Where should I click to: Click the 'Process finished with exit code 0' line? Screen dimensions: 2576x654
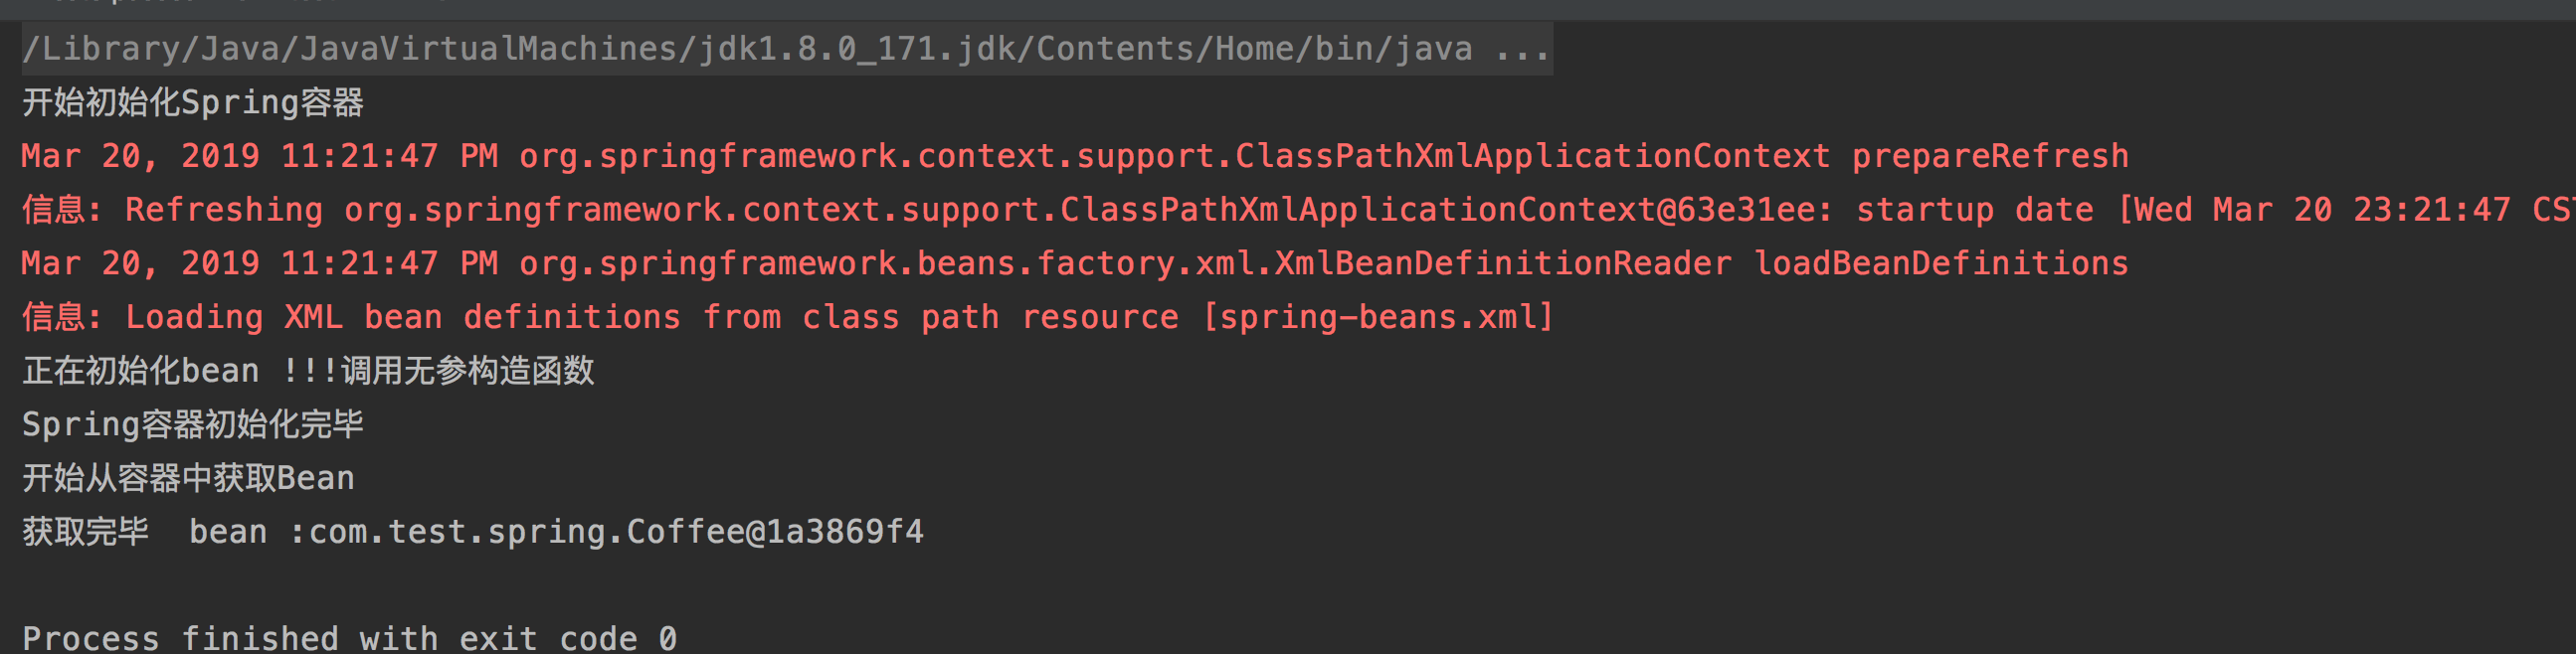click(x=349, y=637)
